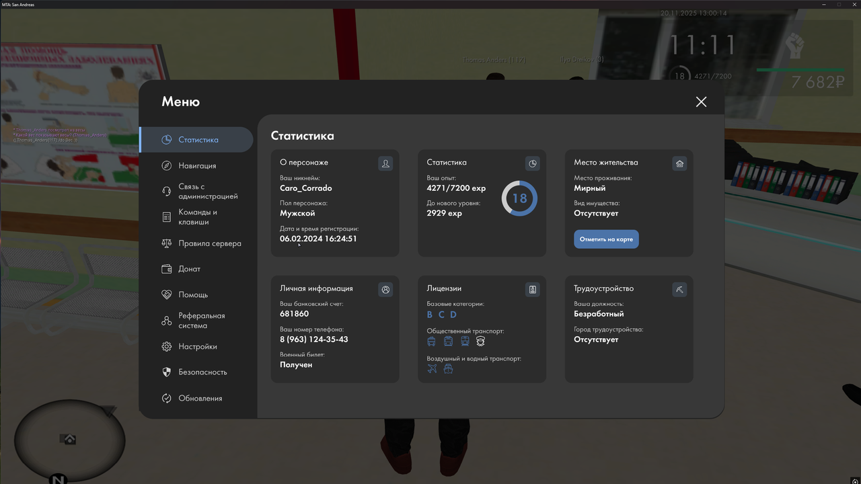Click the ID badge icon in Лицензии card

point(532,289)
